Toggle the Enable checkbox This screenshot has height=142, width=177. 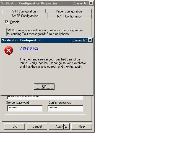click(x=7, y=22)
